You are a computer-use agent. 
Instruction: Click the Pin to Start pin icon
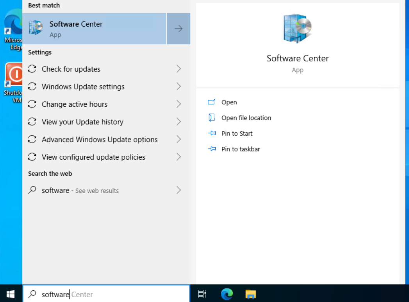pyautogui.click(x=212, y=133)
